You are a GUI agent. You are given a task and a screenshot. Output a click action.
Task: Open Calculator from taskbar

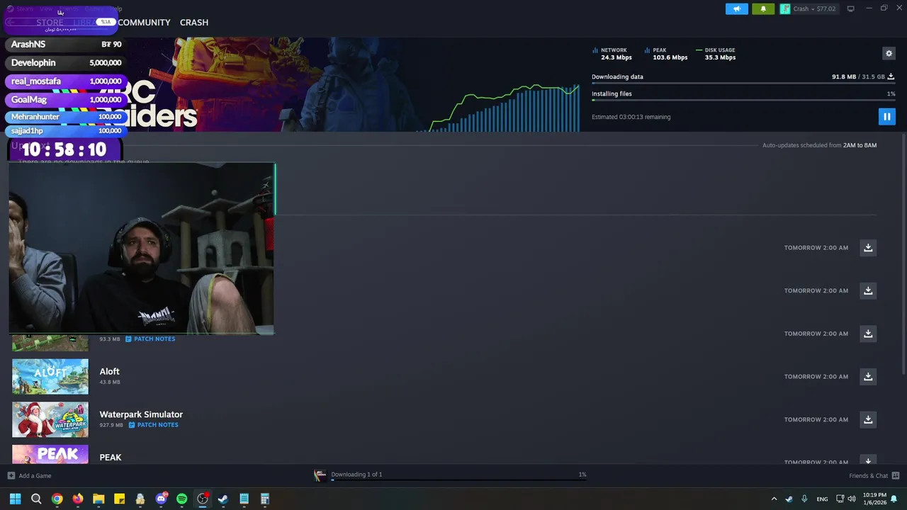(265, 499)
